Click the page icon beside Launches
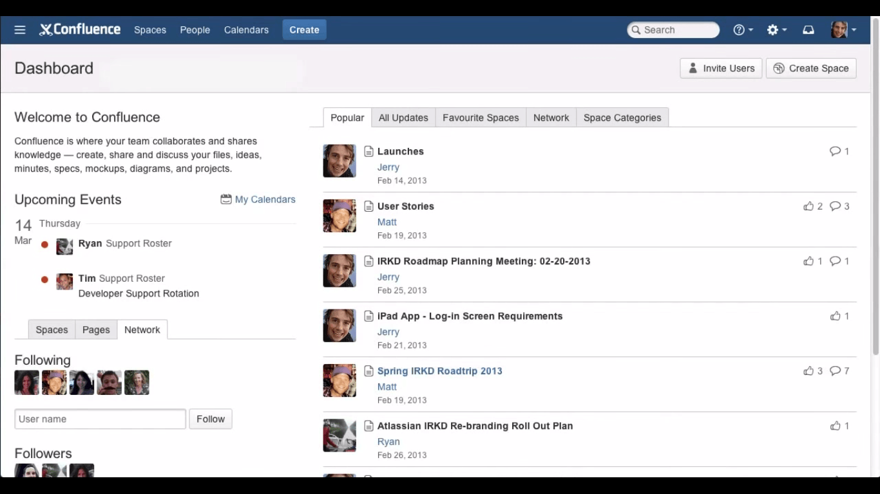 click(x=368, y=151)
